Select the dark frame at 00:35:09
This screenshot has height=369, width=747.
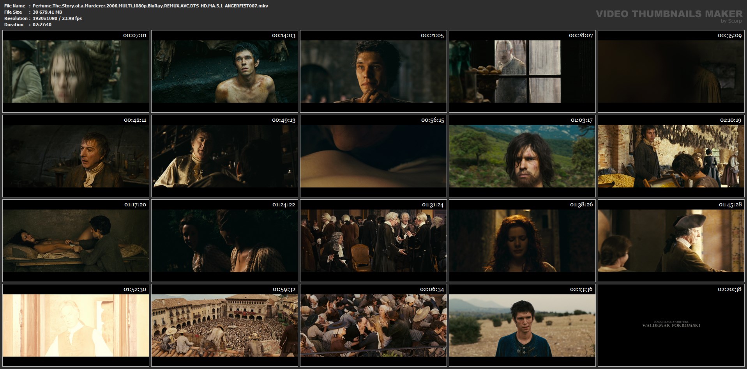tap(671, 71)
